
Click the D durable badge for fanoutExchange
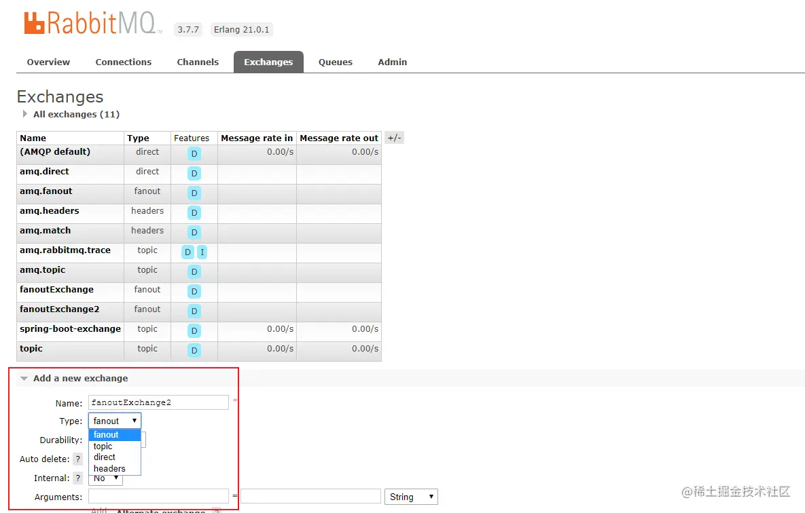[x=194, y=291]
